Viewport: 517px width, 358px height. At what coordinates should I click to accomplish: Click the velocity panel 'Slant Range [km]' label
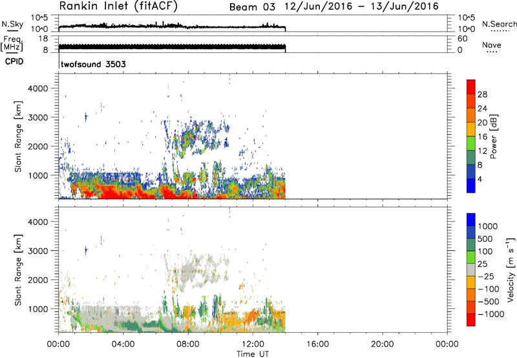click(18, 269)
